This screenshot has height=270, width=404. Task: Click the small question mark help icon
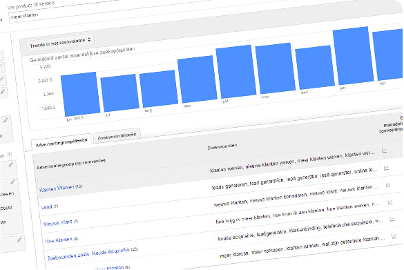pyautogui.click(x=10, y=155)
